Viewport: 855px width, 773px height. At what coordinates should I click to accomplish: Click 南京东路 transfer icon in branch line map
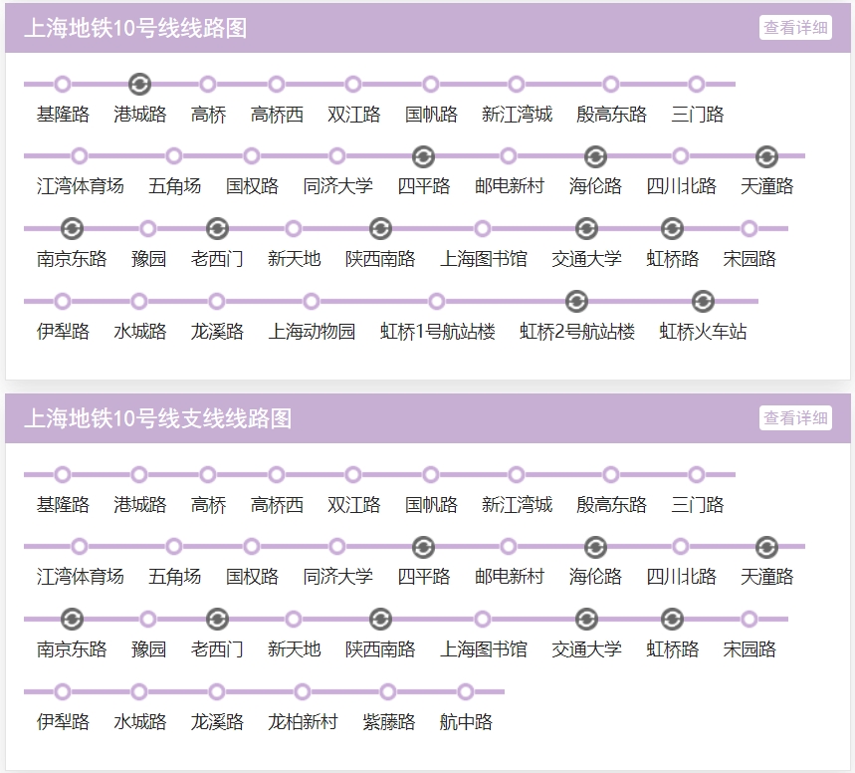(x=72, y=620)
